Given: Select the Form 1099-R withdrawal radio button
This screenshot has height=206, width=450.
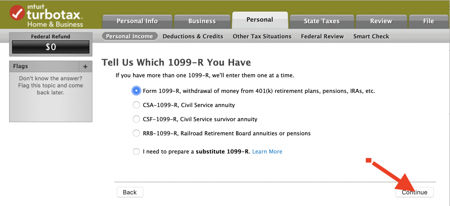Looking at the screenshot, I should pos(136,91).
